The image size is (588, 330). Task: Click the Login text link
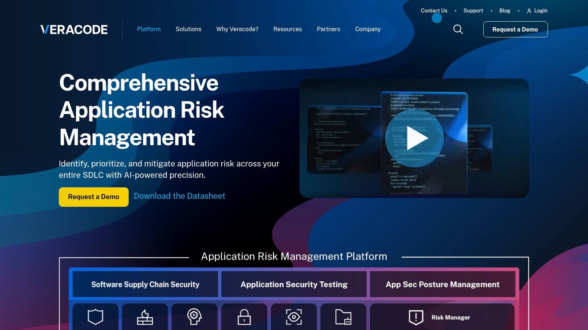541,11
